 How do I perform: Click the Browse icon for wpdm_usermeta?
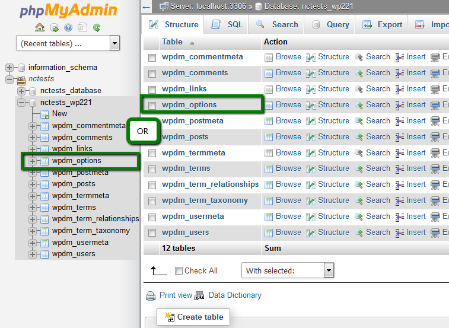point(269,217)
